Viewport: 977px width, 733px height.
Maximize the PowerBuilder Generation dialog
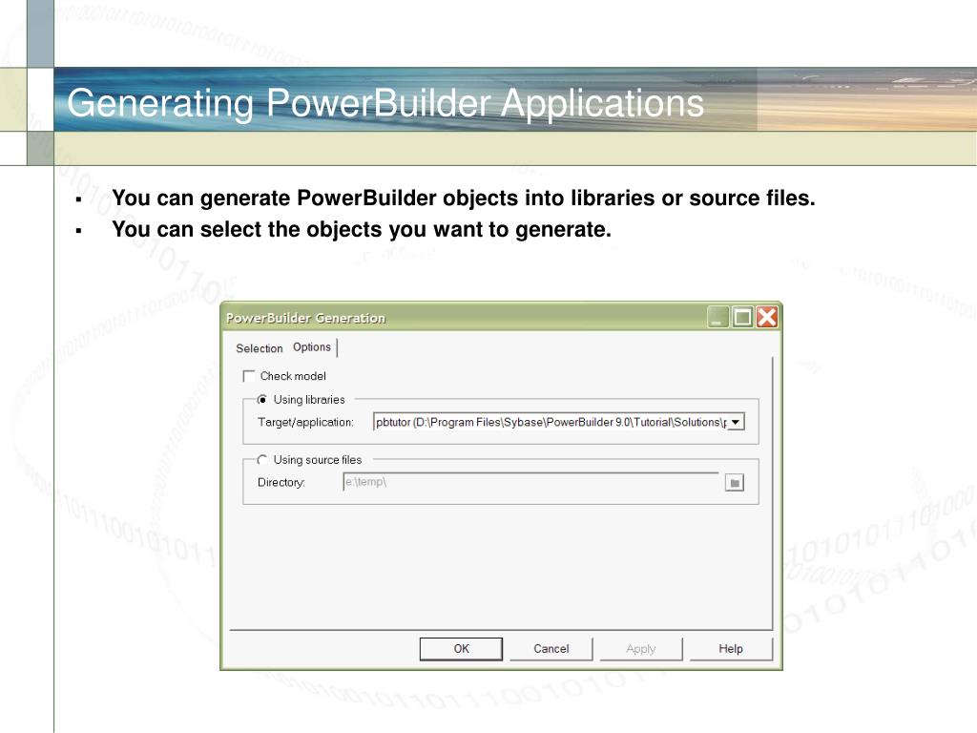click(742, 317)
